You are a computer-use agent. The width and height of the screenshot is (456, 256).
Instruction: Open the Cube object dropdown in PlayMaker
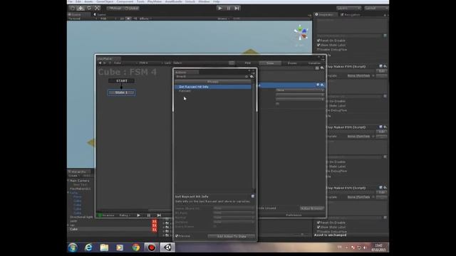click(x=125, y=63)
